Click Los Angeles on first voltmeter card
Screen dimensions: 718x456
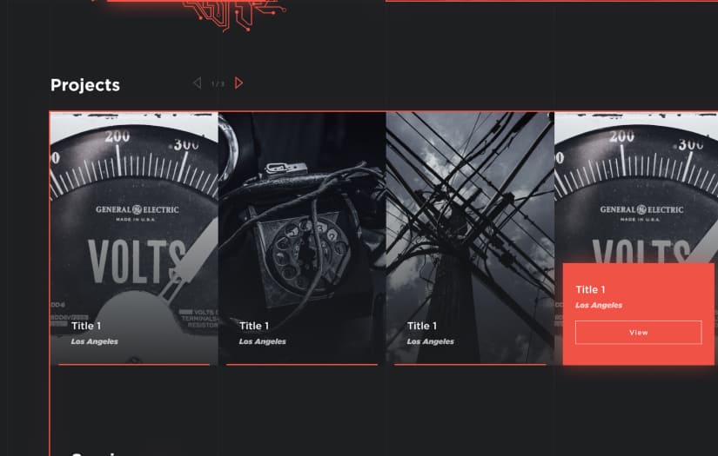[x=94, y=341]
